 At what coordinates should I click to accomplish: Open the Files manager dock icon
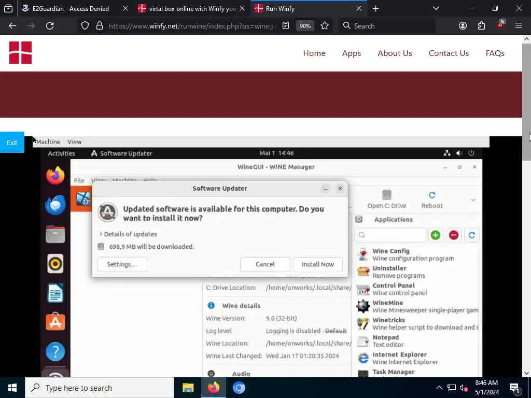[x=55, y=234]
